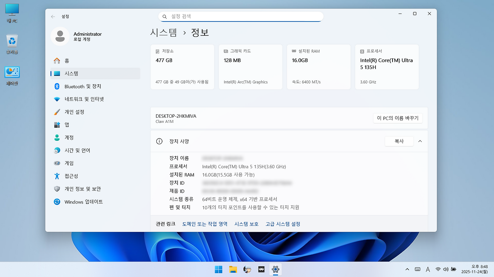Click the battery tray icon
This screenshot has height=277, width=494.
pos(454,269)
